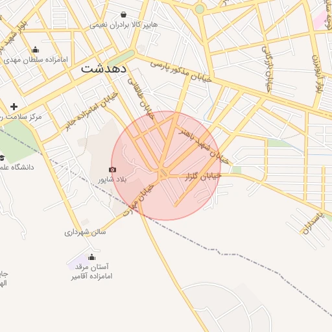This screenshot has width=332, height=332.
Task: Click the shrine icon above آستان مرقد
Action: [x=91, y=257]
